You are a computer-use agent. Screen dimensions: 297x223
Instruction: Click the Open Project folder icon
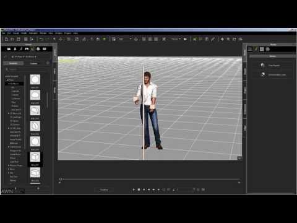[12, 39]
